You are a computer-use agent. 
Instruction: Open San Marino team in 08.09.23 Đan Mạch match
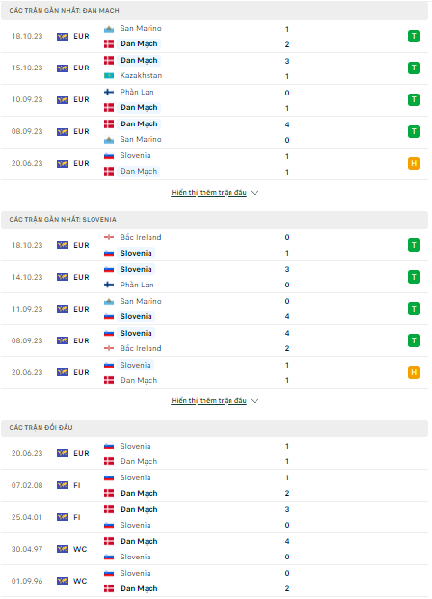[141, 140]
